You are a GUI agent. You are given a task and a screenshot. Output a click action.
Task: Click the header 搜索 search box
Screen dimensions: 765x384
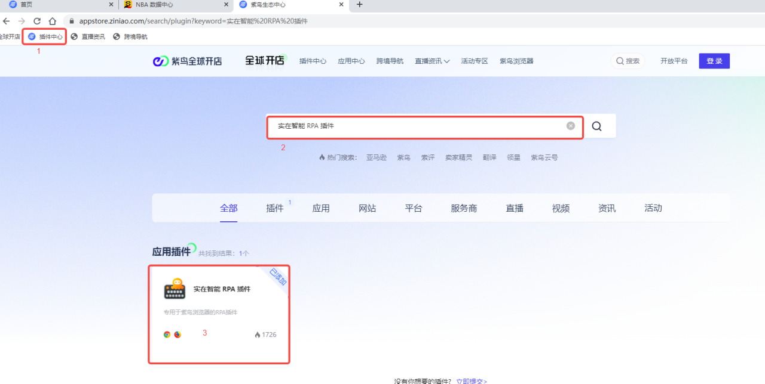tap(628, 61)
